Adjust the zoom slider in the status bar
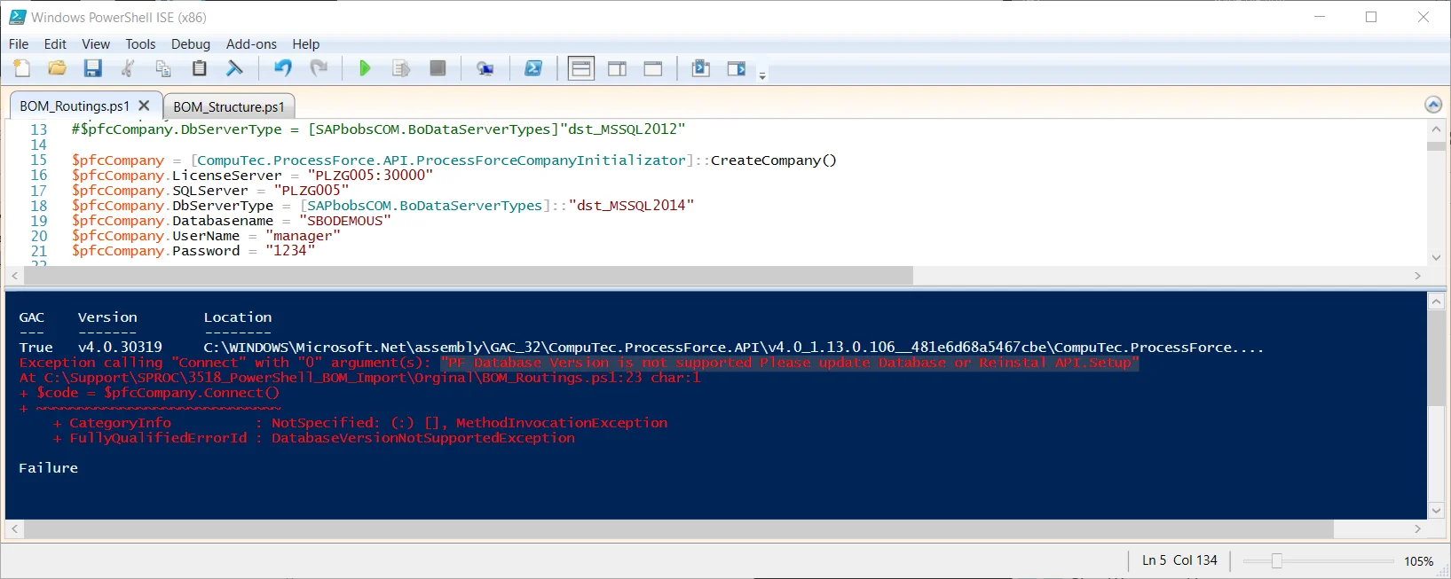This screenshot has height=579, width=1451. click(1277, 560)
